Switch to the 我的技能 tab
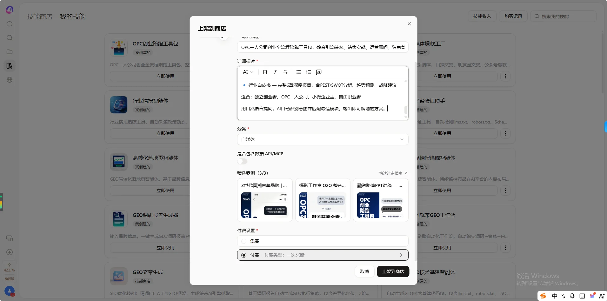The width and height of the screenshot is (607, 301). [73, 17]
